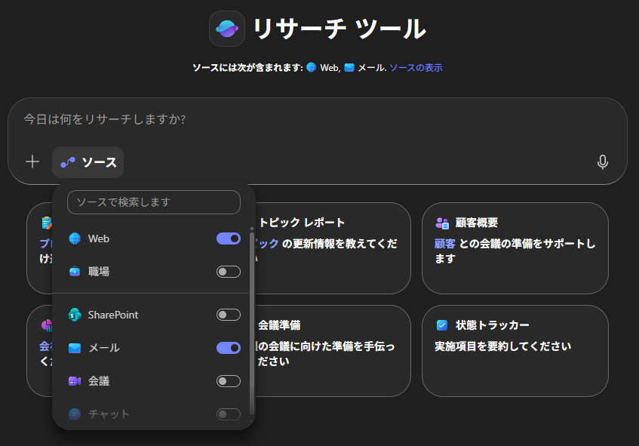Click the 職場 (Work) icon in list
The width and height of the screenshot is (639, 446).
point(75,272)
